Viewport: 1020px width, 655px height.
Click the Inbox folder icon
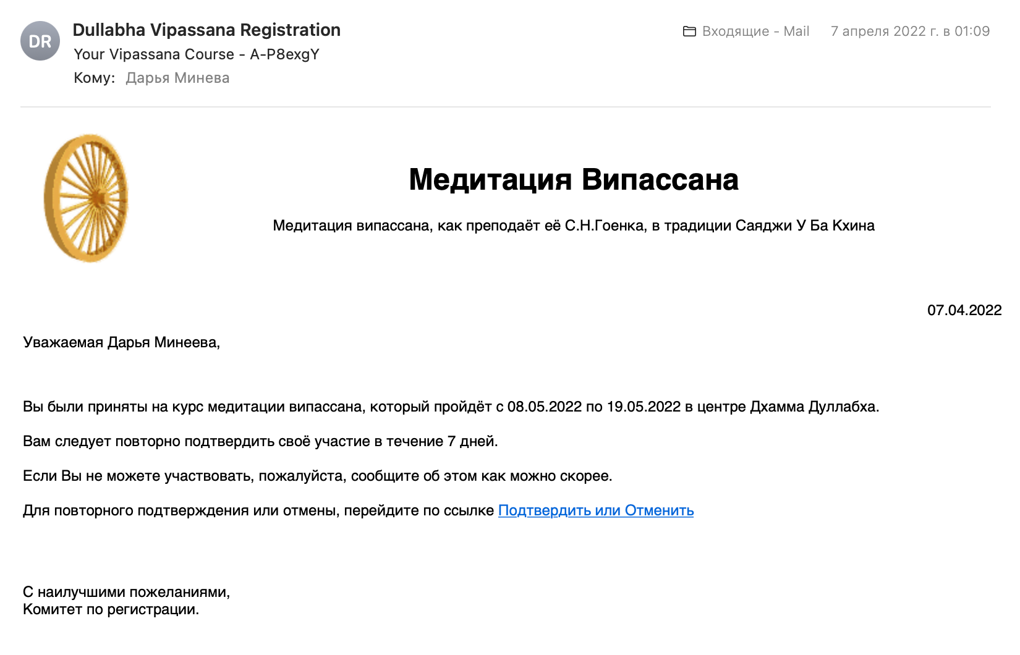(689, 32)
